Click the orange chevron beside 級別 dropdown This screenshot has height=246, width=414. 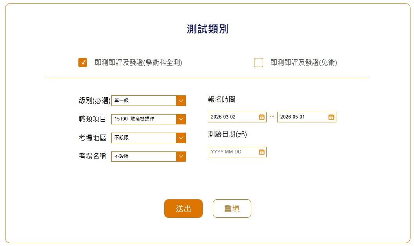pyautogui.click(x=181, y=100)
